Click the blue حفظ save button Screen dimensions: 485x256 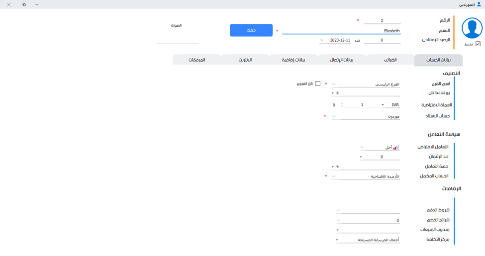click(x=251, y=30)
